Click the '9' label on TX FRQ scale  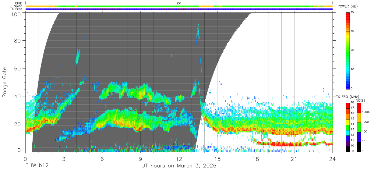tap(352, 151)
